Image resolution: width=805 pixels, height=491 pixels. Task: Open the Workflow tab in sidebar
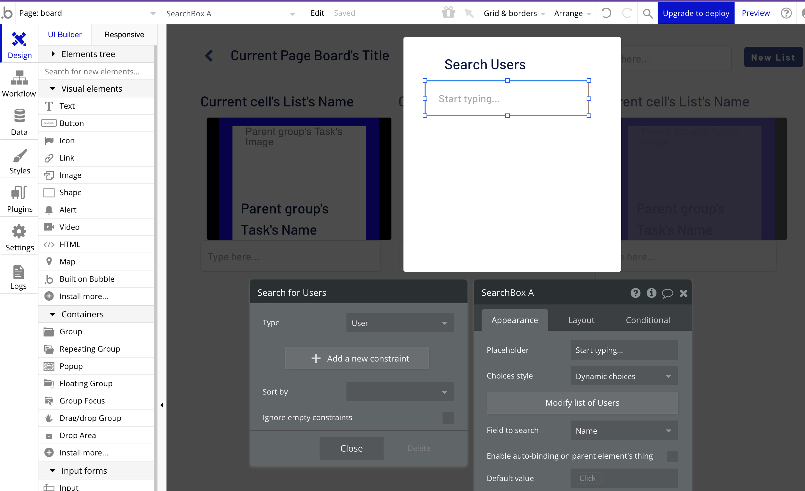coord(19,84)
